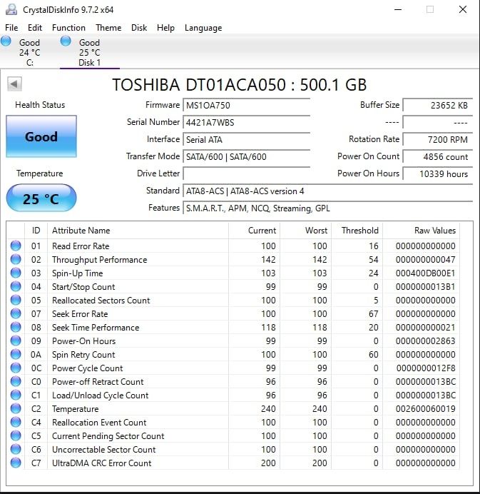480x494 pixels.
Task: Click the previous disk arrow button
Action: (x=14, y=84)
